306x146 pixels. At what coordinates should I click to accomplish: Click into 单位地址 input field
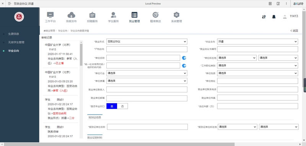pyautogui.click(x=257, y=81)
